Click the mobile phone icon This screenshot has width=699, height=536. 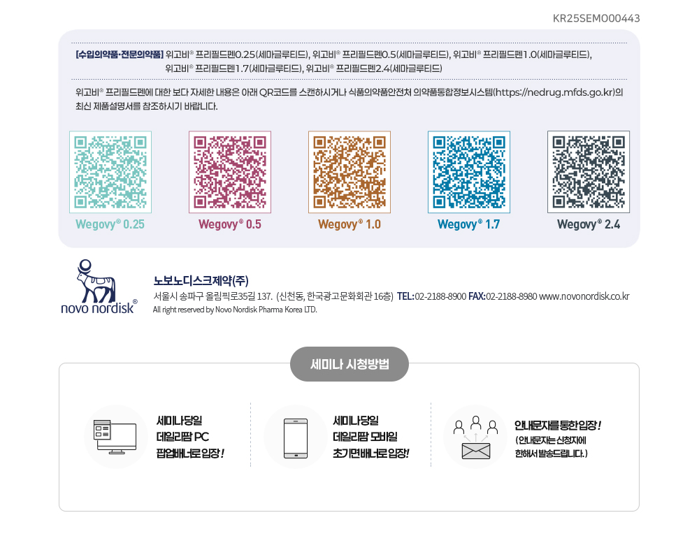coord(296,438)
